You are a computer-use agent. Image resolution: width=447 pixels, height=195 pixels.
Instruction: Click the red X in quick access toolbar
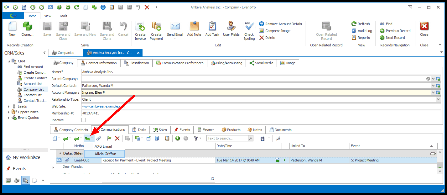(147, 7)
